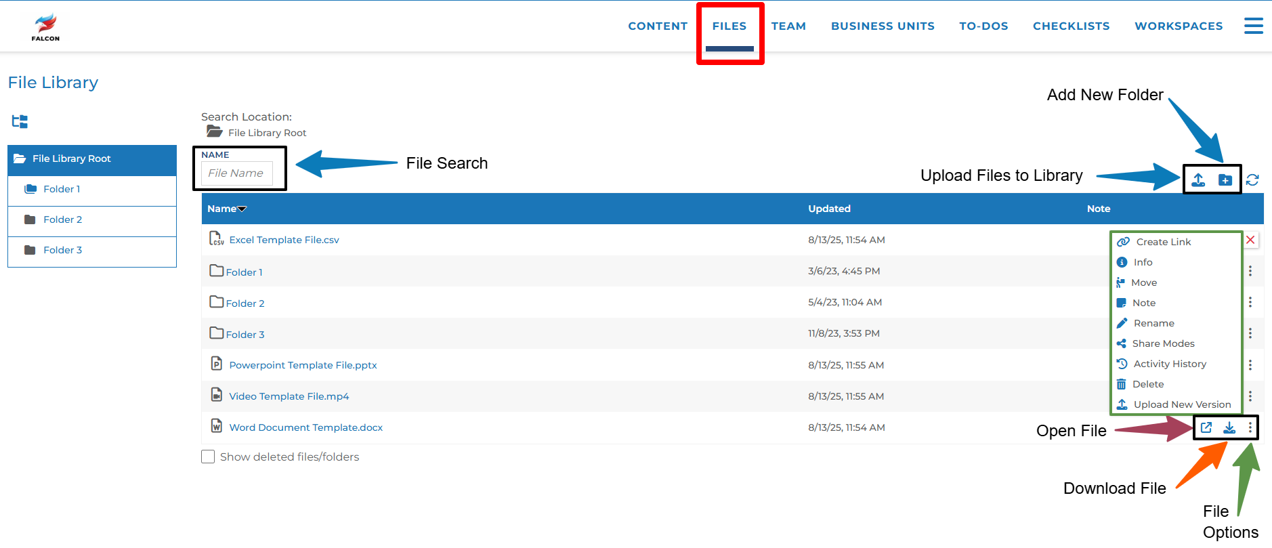Go to the Checklists tab
The image size is (1272, 548).
click(x=1071, y=26)
